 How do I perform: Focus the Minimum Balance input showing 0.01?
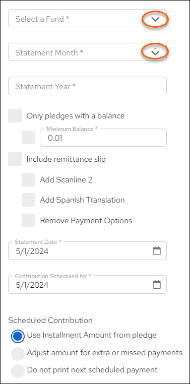(x=103, y=138)
